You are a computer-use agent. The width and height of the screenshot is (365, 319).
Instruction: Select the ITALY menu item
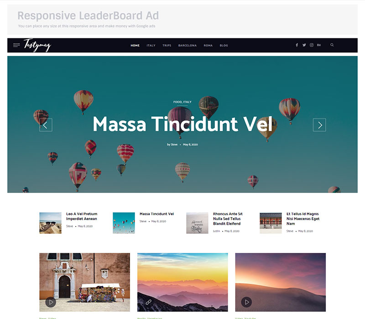click(151, 45)
